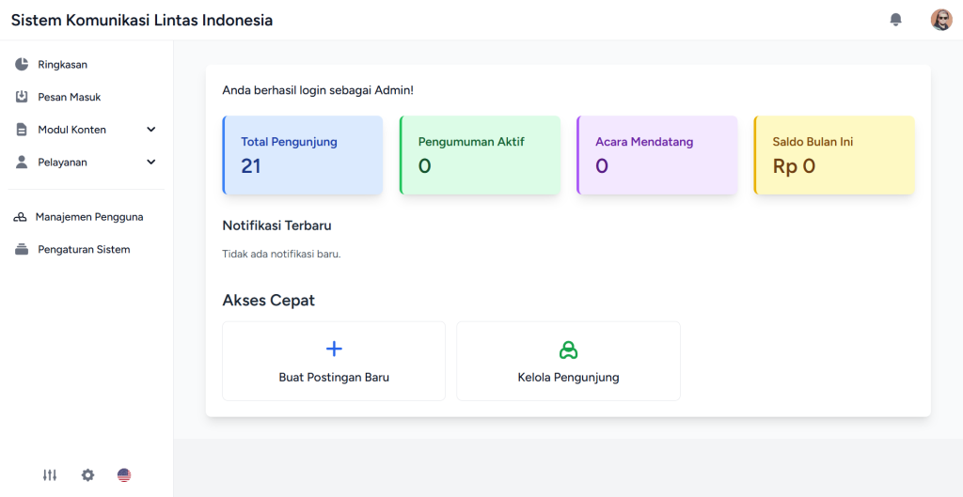The height and width of the screenshot is (497, 963).
Task: Expand the Pelayanan submenu chevron
Action: click(x=151, y=163)
